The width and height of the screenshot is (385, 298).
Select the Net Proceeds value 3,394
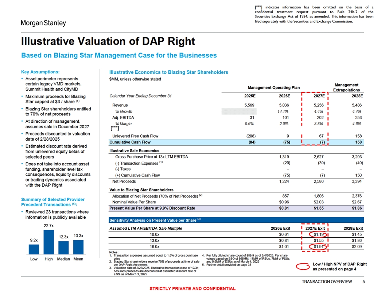(x=357, y=181)
